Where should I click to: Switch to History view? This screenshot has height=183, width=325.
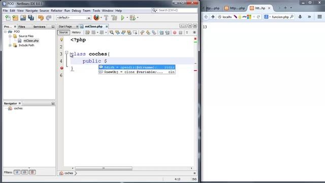tap(76, 33)
